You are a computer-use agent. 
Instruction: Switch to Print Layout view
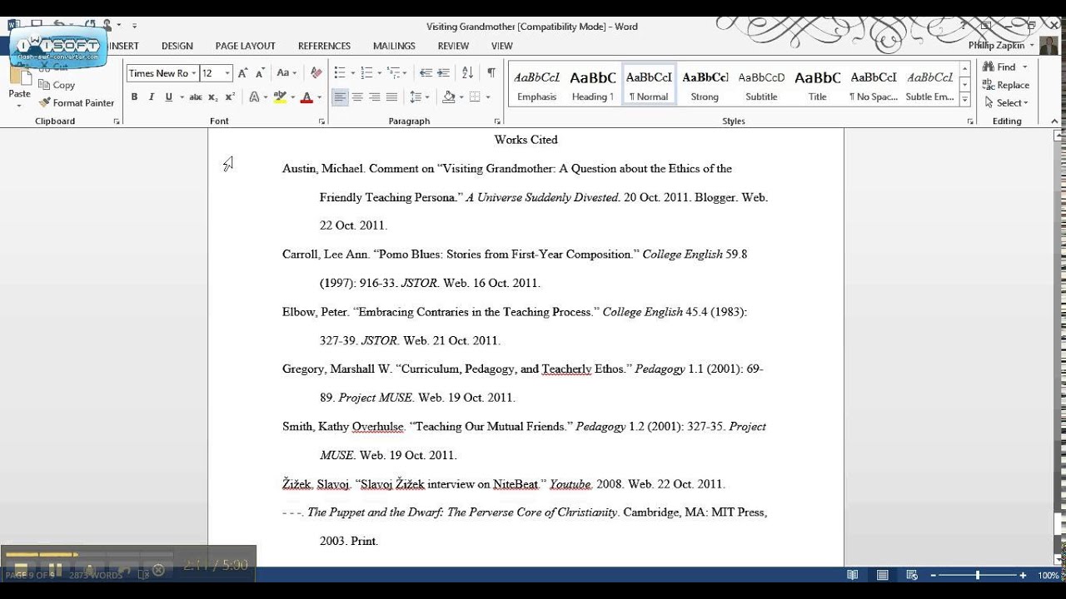coord(882,575)
